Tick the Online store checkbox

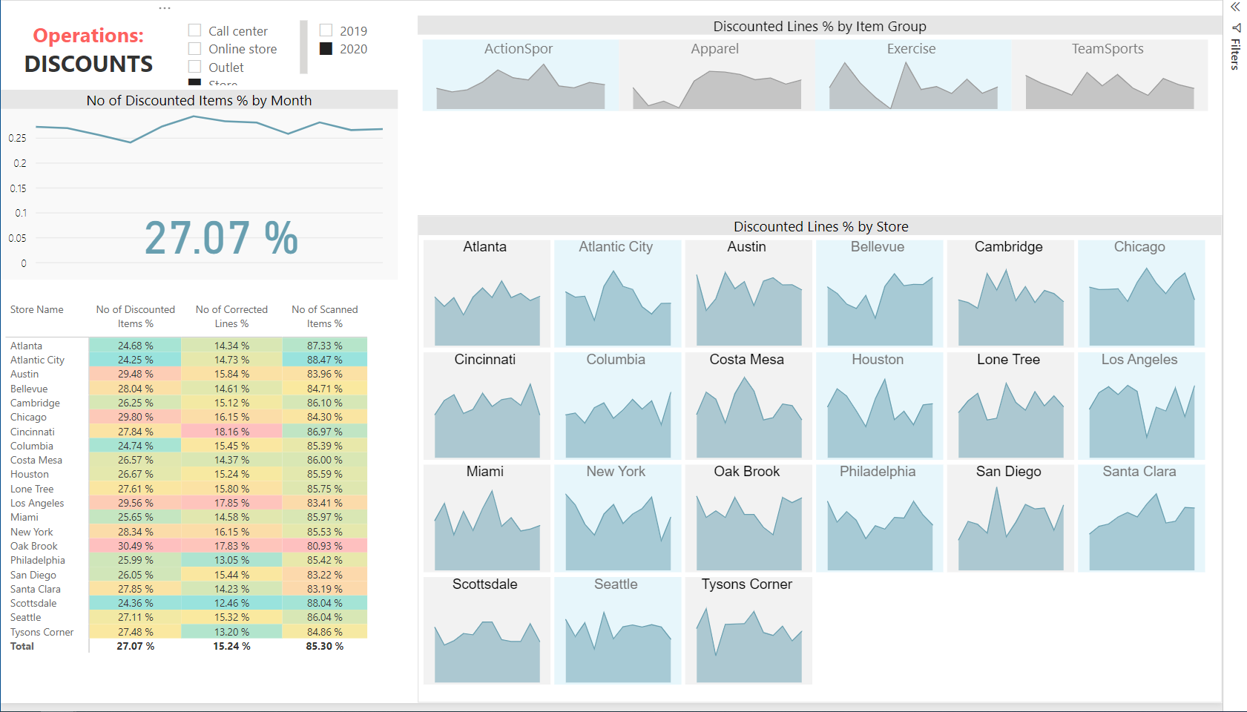pos(195,49)
